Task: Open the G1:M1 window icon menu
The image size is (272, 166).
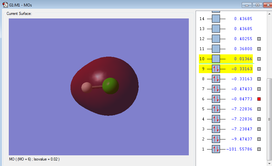Action: tap(5, 5)
